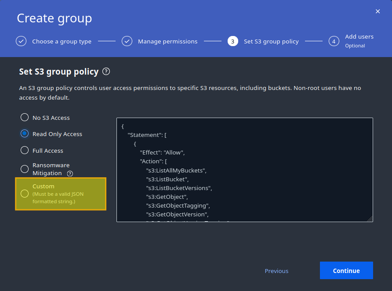The width and height of the screenshot is (392, 291).
Task: Go to Choose a group type step
Action: [62, 41]
